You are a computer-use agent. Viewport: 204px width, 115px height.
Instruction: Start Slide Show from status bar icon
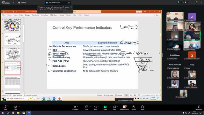click(139, 95)
